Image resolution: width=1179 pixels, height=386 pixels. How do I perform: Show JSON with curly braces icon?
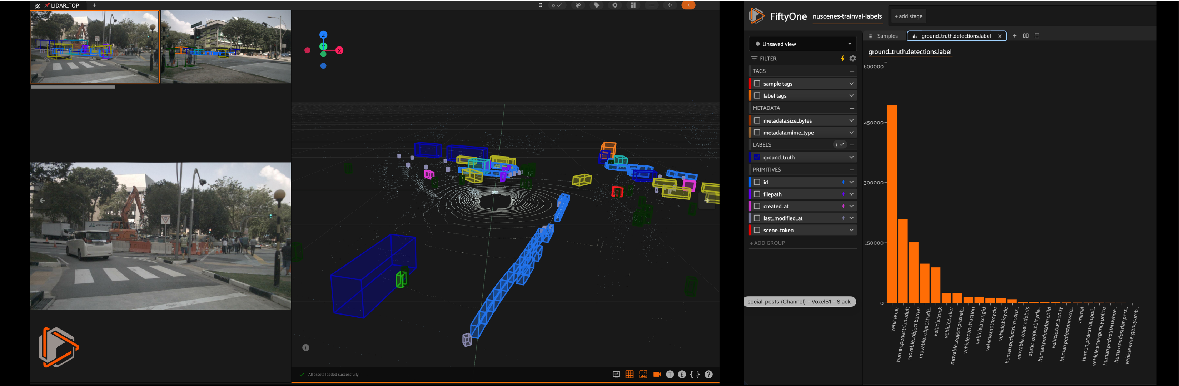point(695,375)
